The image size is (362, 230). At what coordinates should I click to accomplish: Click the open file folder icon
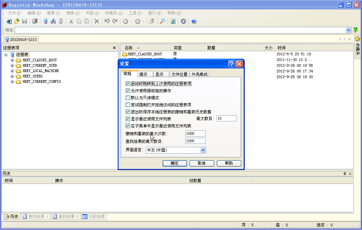click(17, 21)
